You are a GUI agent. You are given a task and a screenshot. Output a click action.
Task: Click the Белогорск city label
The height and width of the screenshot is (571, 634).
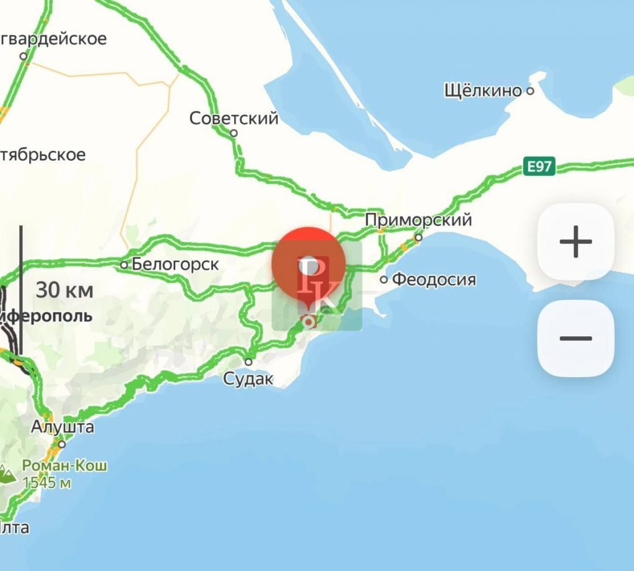175,264
